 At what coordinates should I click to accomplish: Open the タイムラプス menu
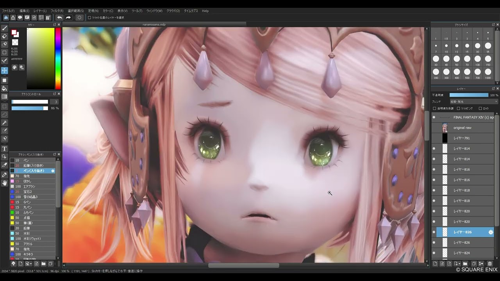coord(191,11)
